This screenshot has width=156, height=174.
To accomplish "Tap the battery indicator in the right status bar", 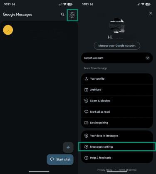I will click(x=148, y=4).
